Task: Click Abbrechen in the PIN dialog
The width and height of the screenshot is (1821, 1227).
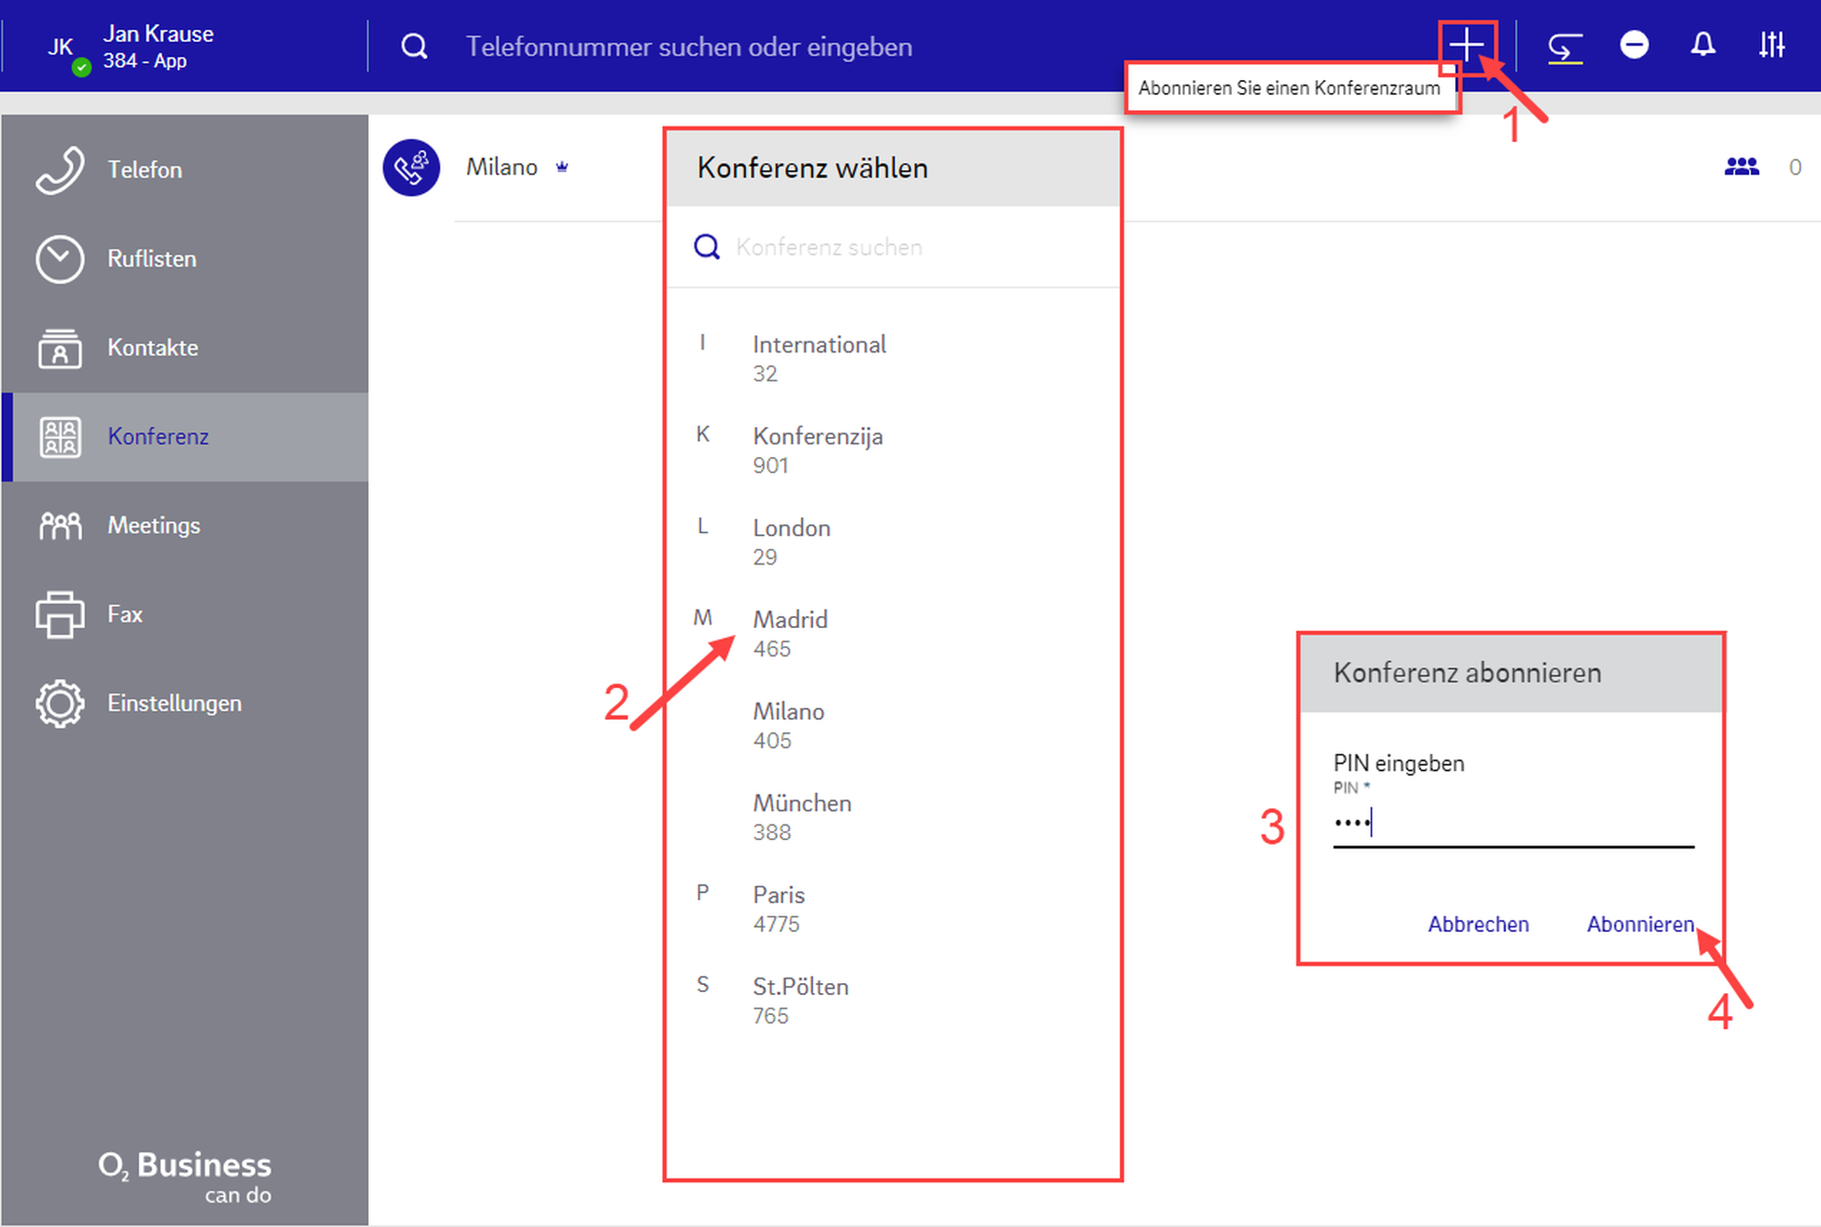Action: [x=1478, y=924]
